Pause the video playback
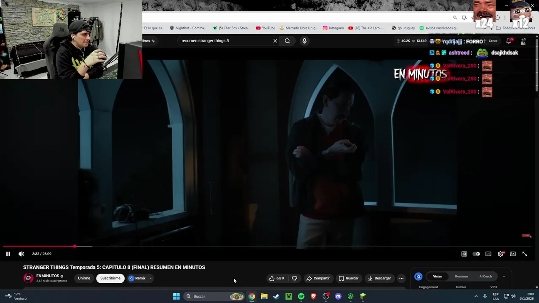Image resolution: width=539 pixels, height=303 pixels. [8, 254]
